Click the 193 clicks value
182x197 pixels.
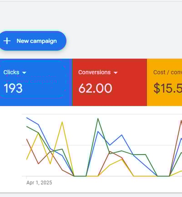pyautogui.click(x=13, y=88)
